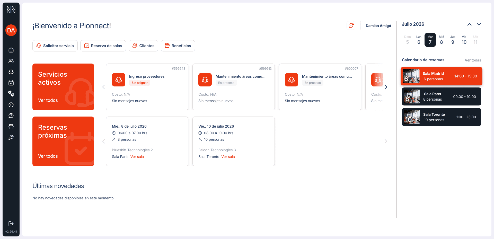
Task: Select Jue 9 in calendar
Action: coord(453,40)
